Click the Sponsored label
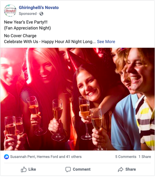Screen dimensions: 155x177 coord(27,14)
